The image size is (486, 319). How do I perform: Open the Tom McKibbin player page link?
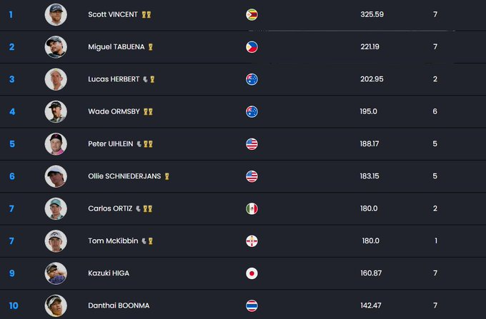[x=113, y=240]
